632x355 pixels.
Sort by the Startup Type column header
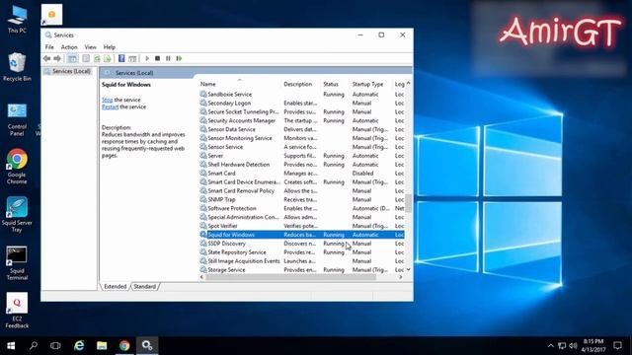pyautogui.click(x=370, y=84)
